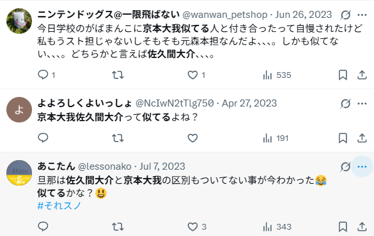Open the #それスノ hashtag
The width and height of the screenshot is (374, 236).
click(x=59, y=205)
